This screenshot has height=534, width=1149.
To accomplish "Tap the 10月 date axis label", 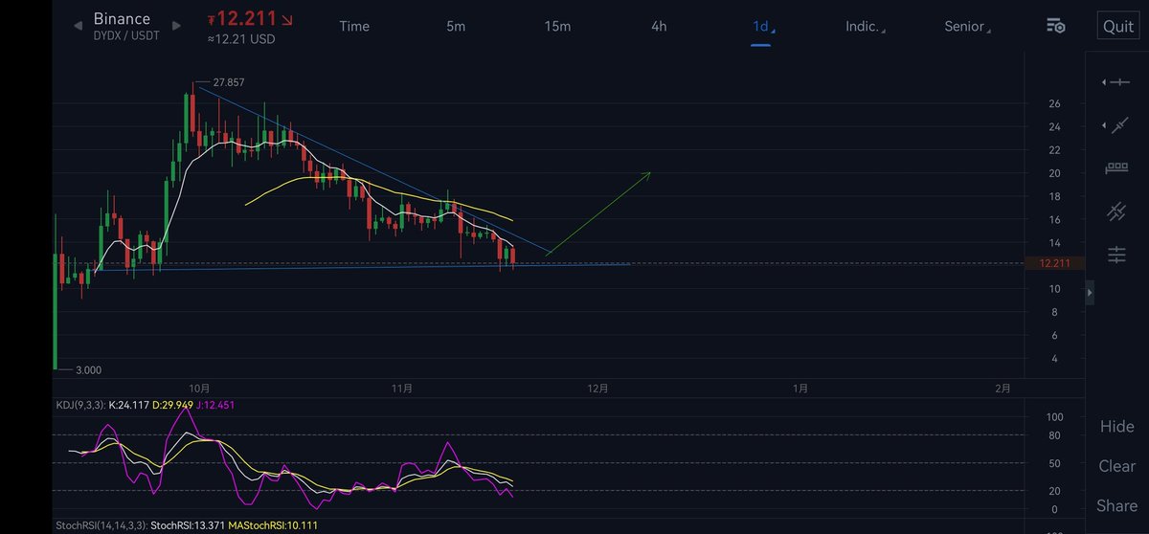I will pos(199,389).
